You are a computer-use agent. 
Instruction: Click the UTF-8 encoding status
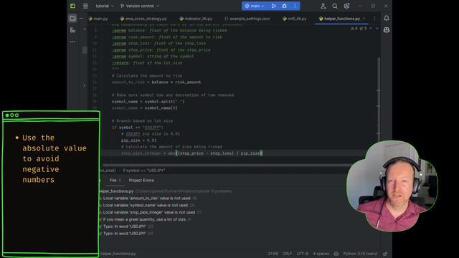(302, 254)
